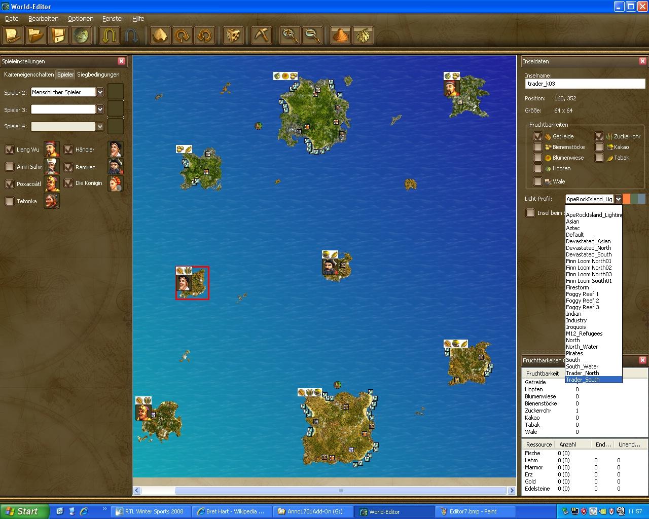Switch to the Karteneigenschaften tab
The width and height of the screenshot is (649, 519).
tap(29, 75)
